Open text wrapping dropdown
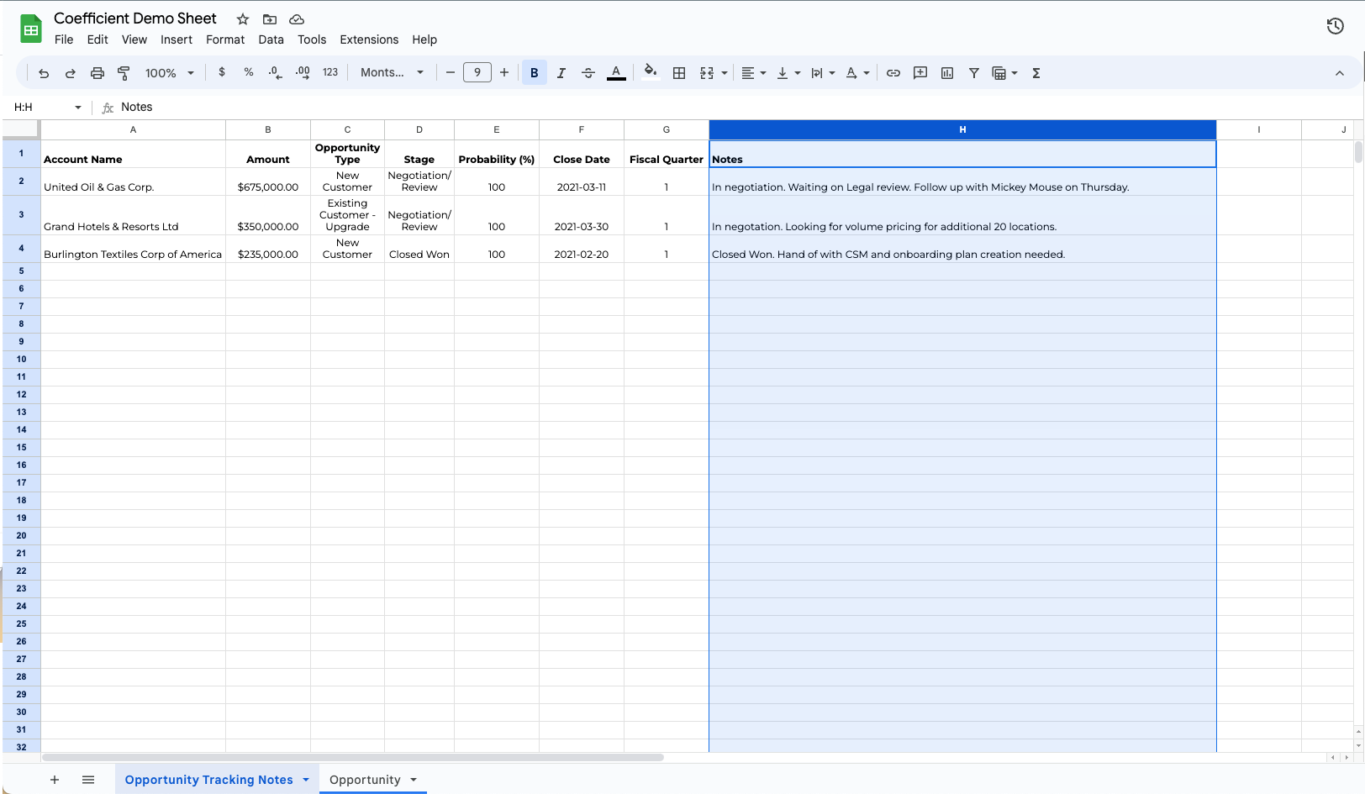Image resolution: width=1365 pixels, height=794 pixels. point(823,73)
